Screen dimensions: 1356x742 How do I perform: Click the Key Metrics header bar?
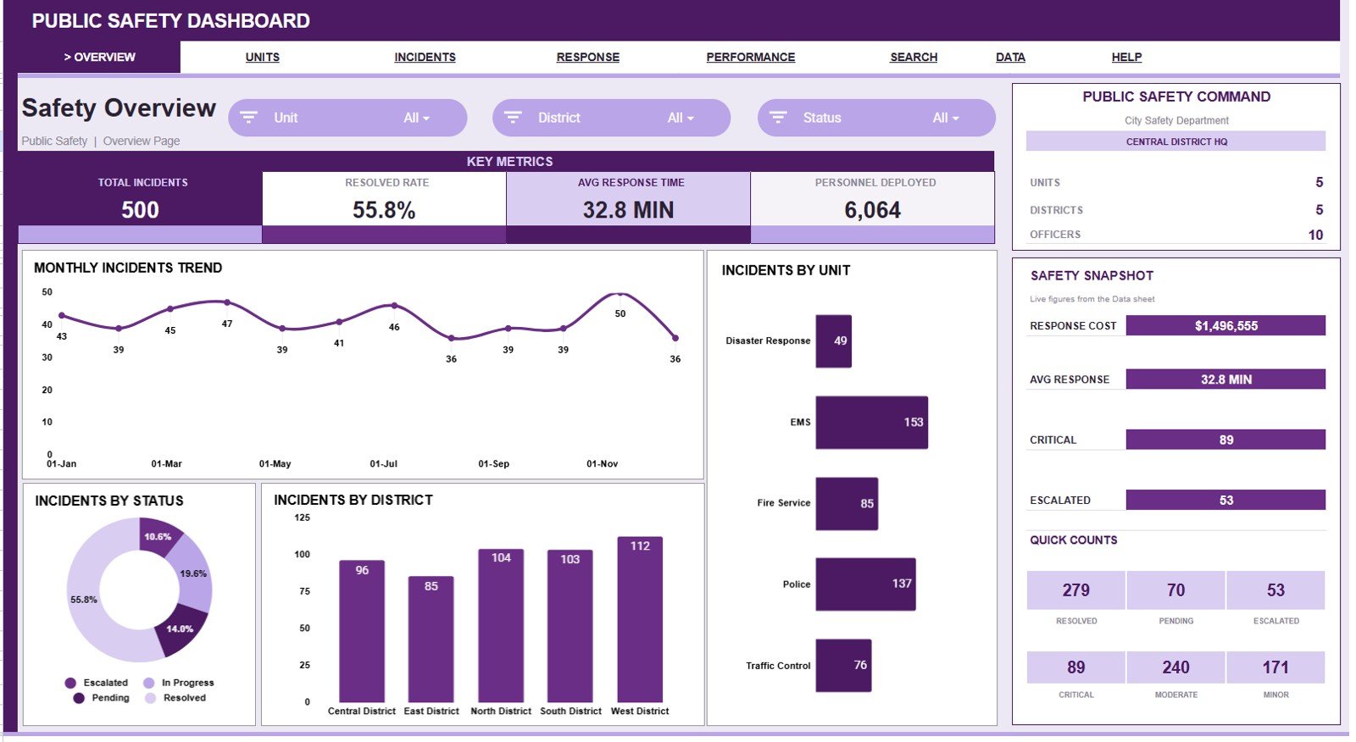click(506, 161)
